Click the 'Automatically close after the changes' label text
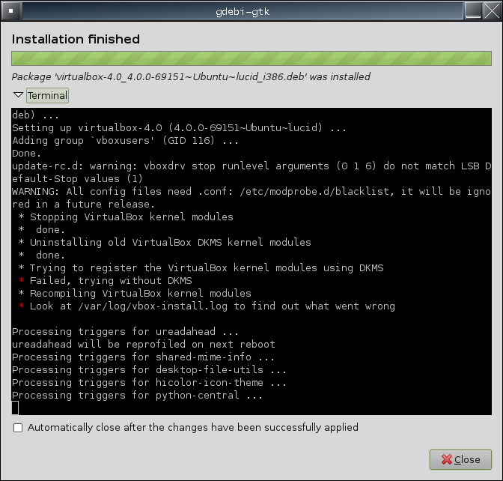 192,428
